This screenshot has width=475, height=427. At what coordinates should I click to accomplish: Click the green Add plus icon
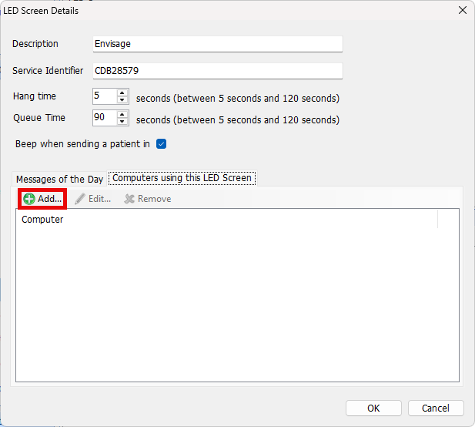tap(29, 199)
